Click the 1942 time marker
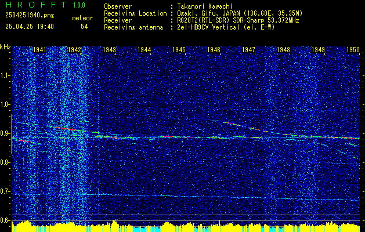The image size is (365, 232). click(x=74, y=50)
